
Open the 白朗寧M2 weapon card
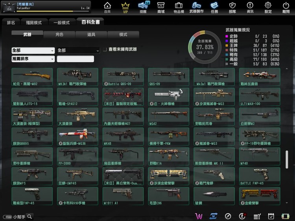(260, 117)
